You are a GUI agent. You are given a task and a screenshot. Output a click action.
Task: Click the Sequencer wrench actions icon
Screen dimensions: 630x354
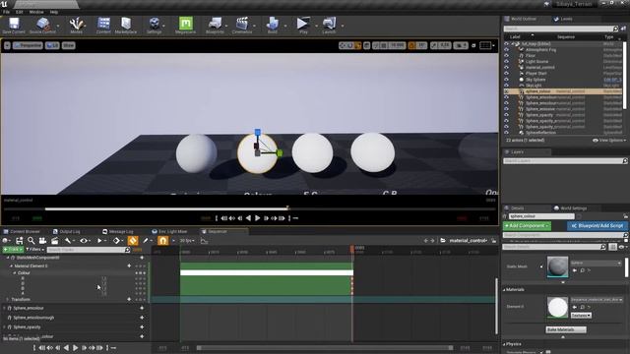tap(68, 240)
